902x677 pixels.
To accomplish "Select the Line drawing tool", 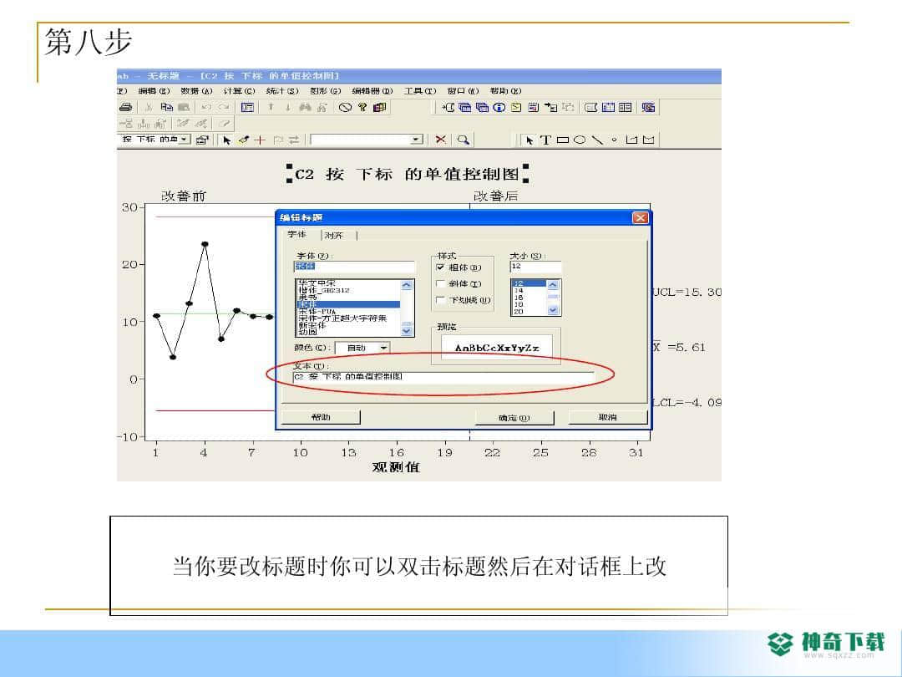I will 598,140.
